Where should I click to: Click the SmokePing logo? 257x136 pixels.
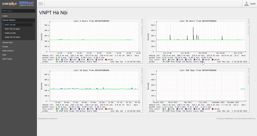tap(9, 4)
